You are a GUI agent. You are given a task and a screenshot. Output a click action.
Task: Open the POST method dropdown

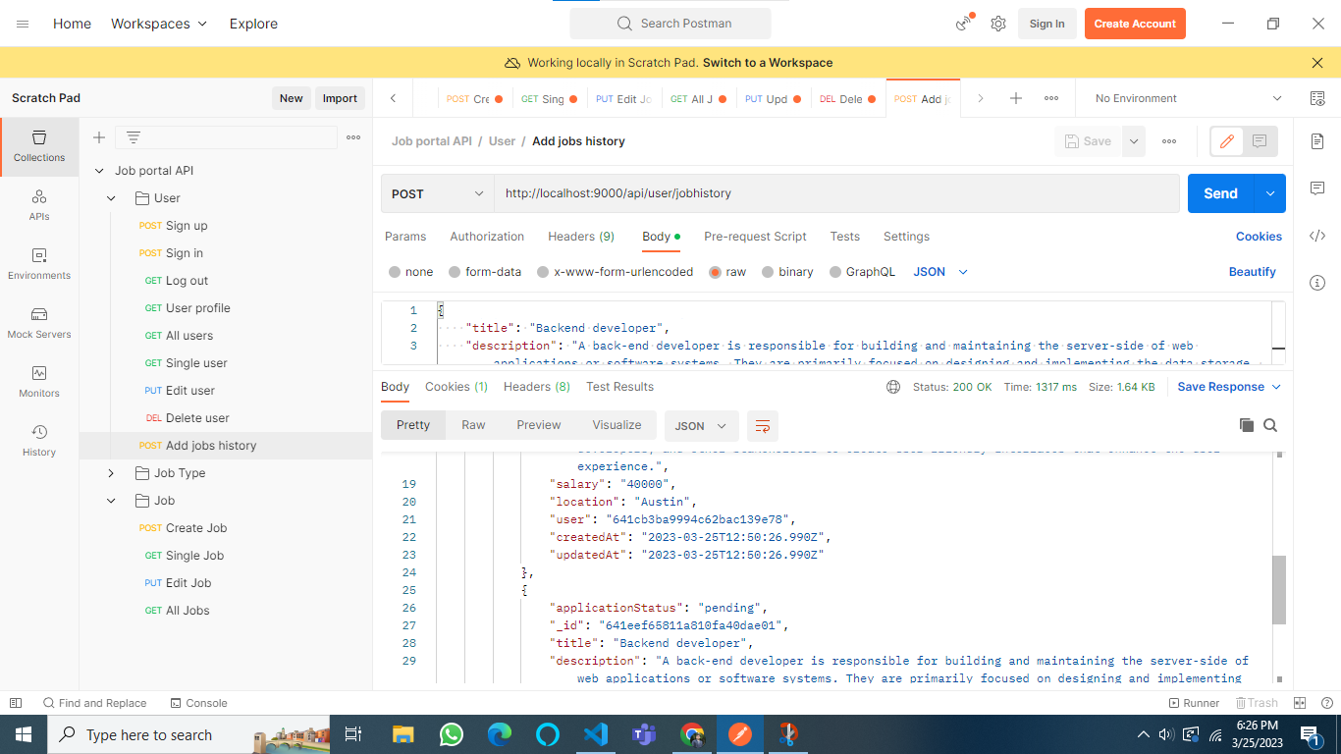pos(436,193)
